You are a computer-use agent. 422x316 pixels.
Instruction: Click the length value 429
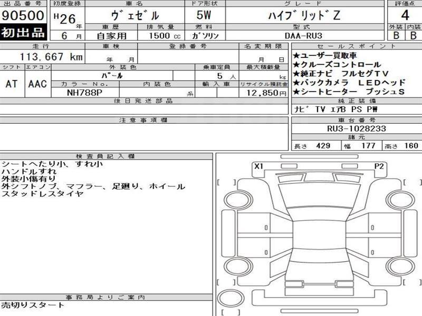tap(323, 146)
